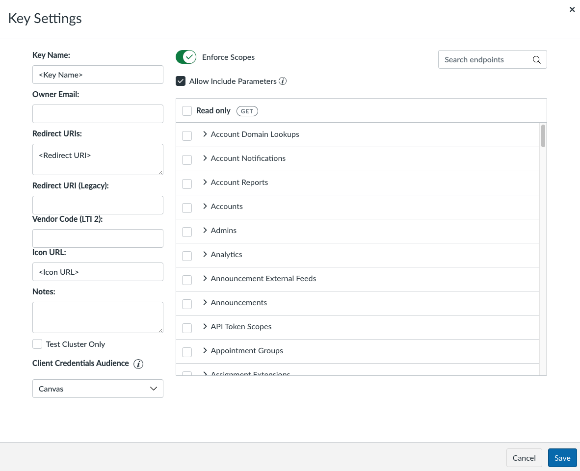Screen dimensions: 580x471
Task: Click the info icon next to Client Credentials Audience
Action: tap(138, 364)
